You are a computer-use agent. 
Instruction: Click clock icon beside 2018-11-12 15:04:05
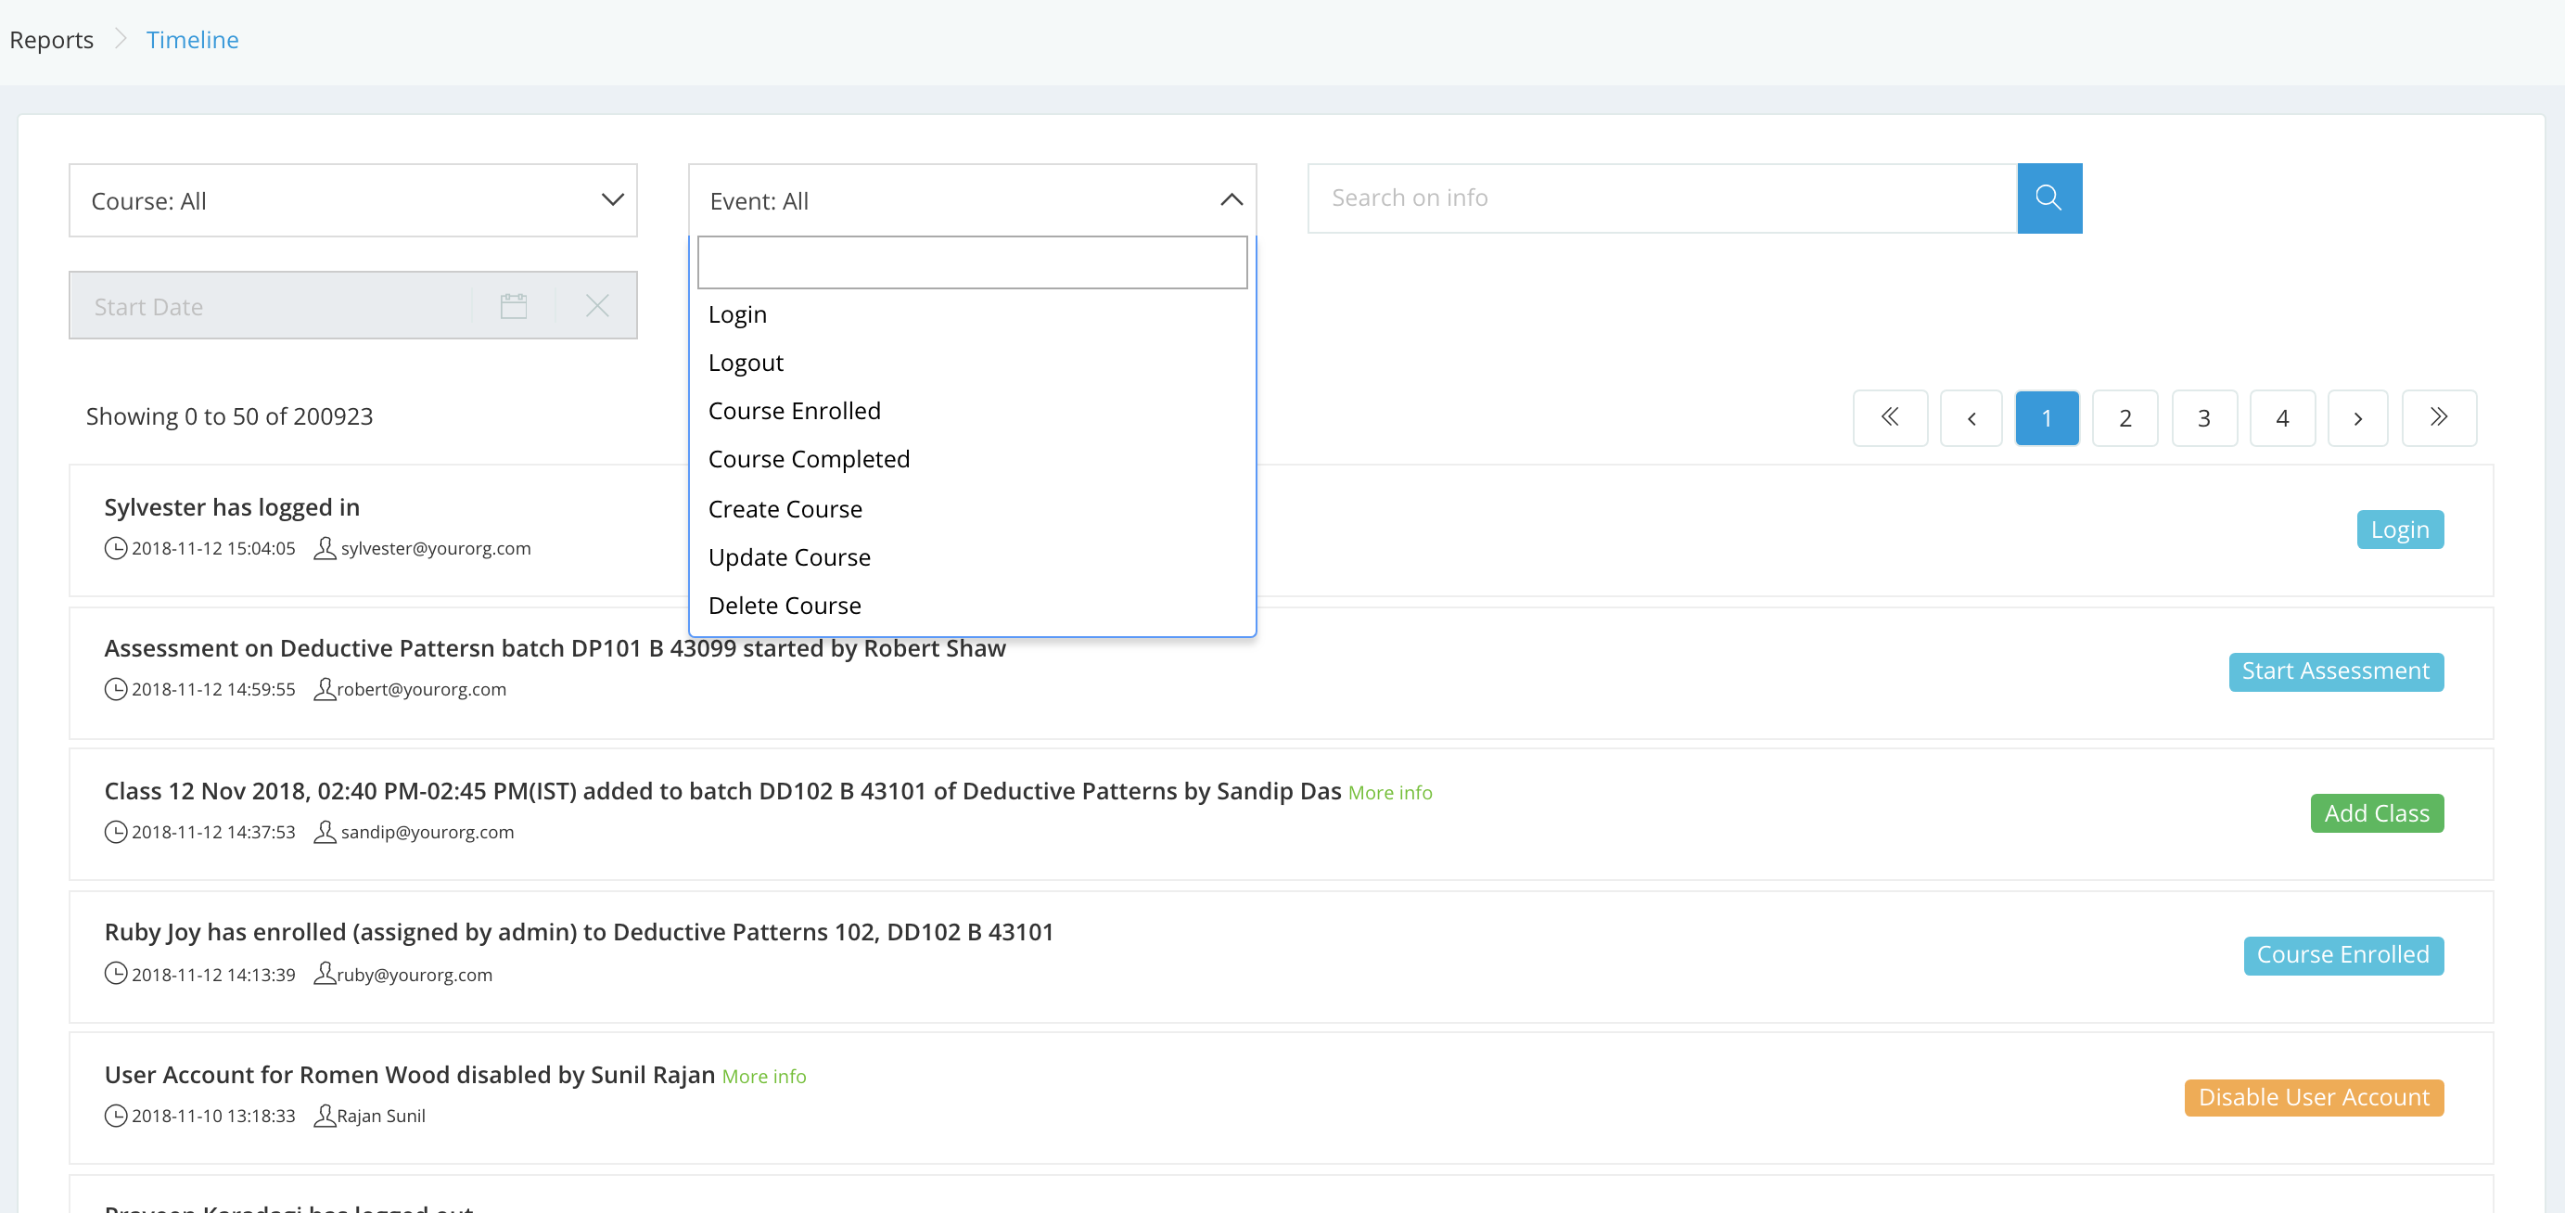pyautogui.click(x=117, y=548)
